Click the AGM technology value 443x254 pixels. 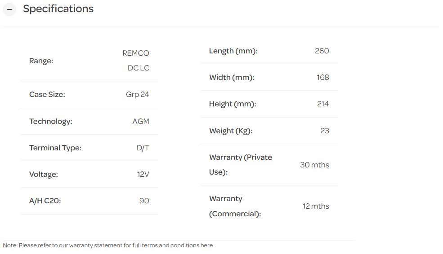click(140, 121)
